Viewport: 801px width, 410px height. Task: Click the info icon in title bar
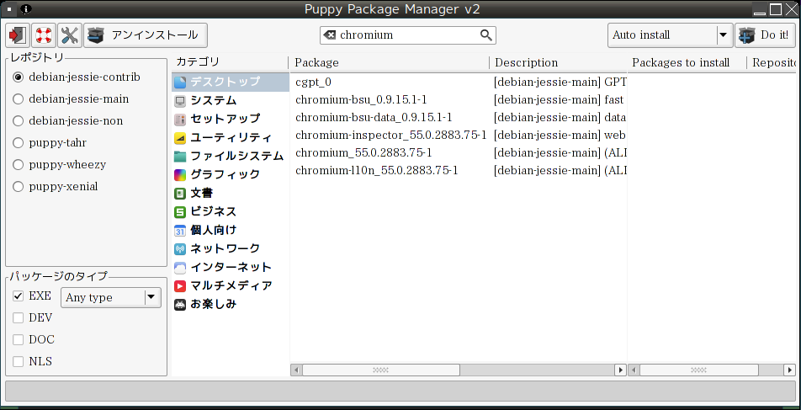26,8
